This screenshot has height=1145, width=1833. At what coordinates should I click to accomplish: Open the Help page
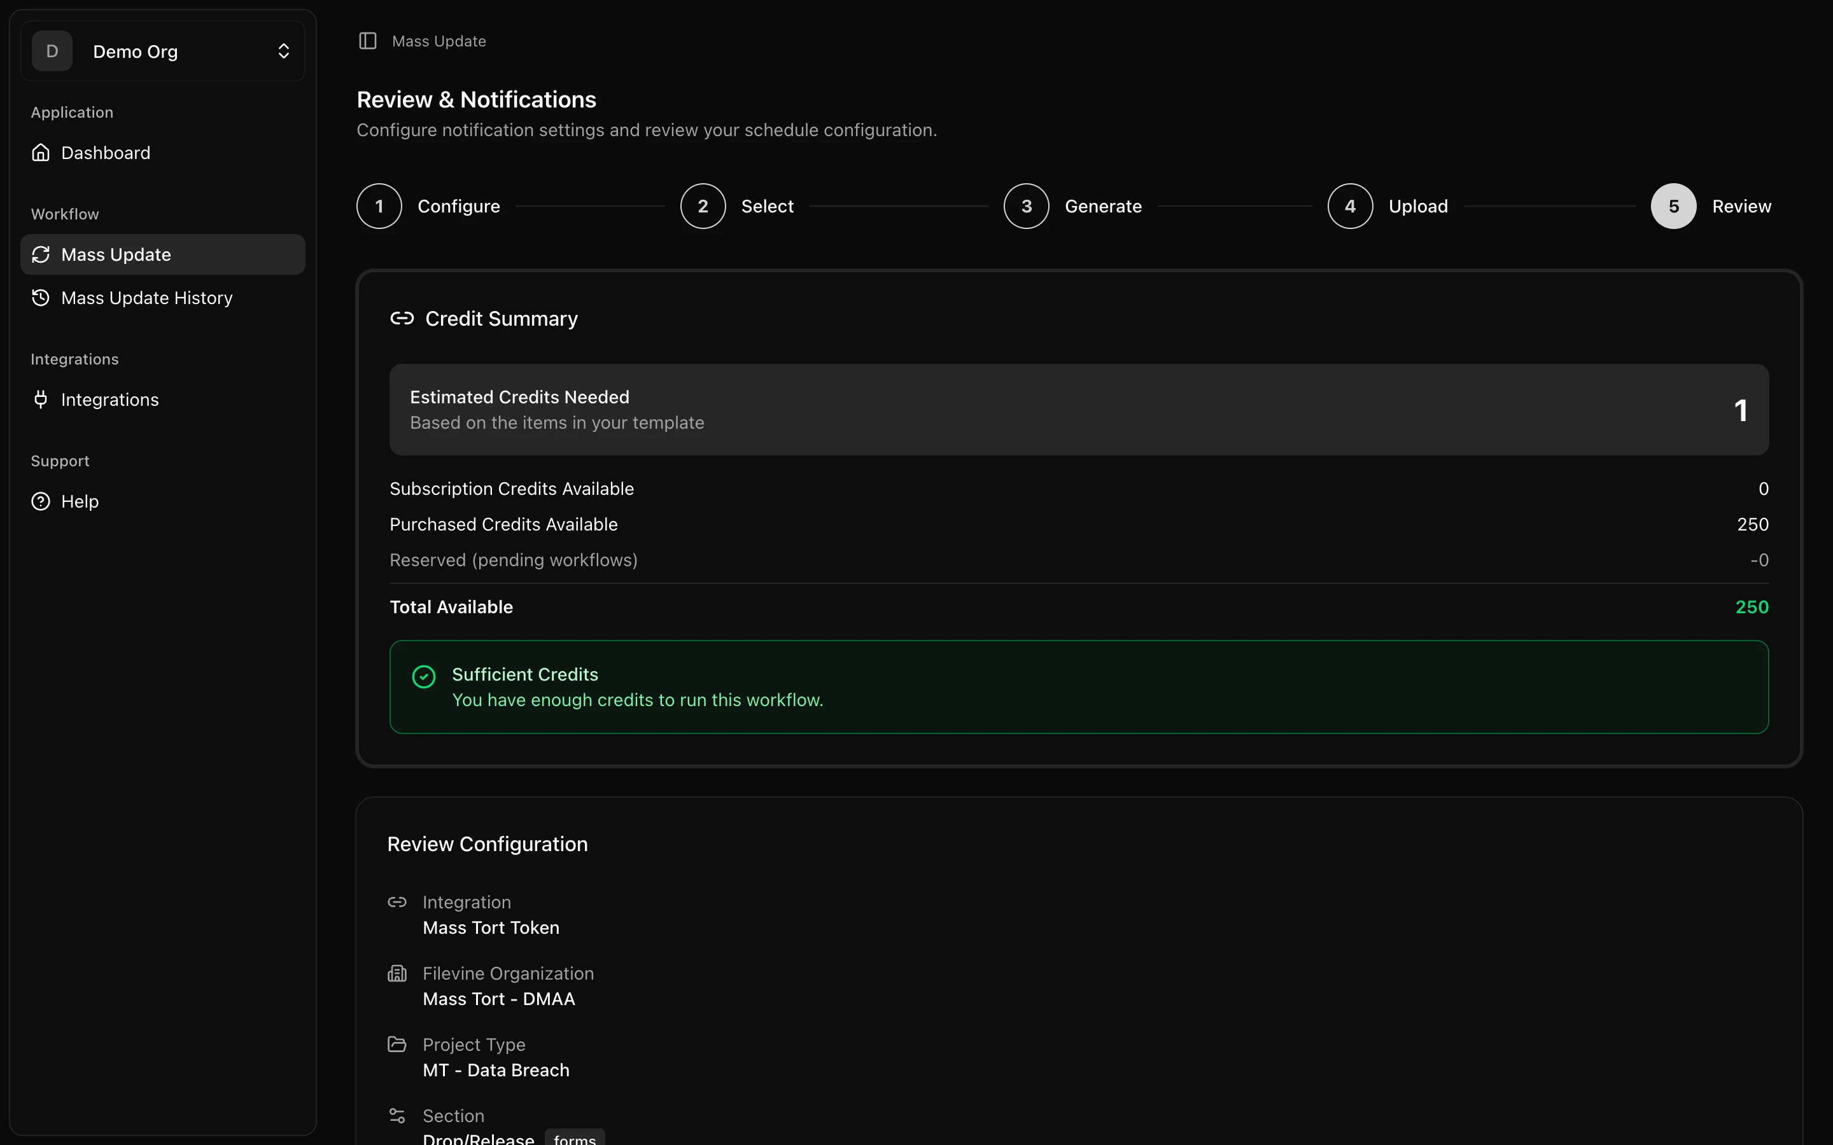click(x=80, y=501)
